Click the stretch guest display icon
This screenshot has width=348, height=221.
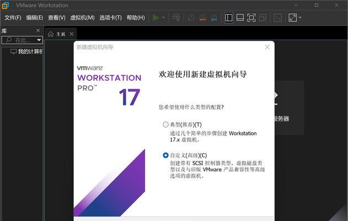pos(293,18)
